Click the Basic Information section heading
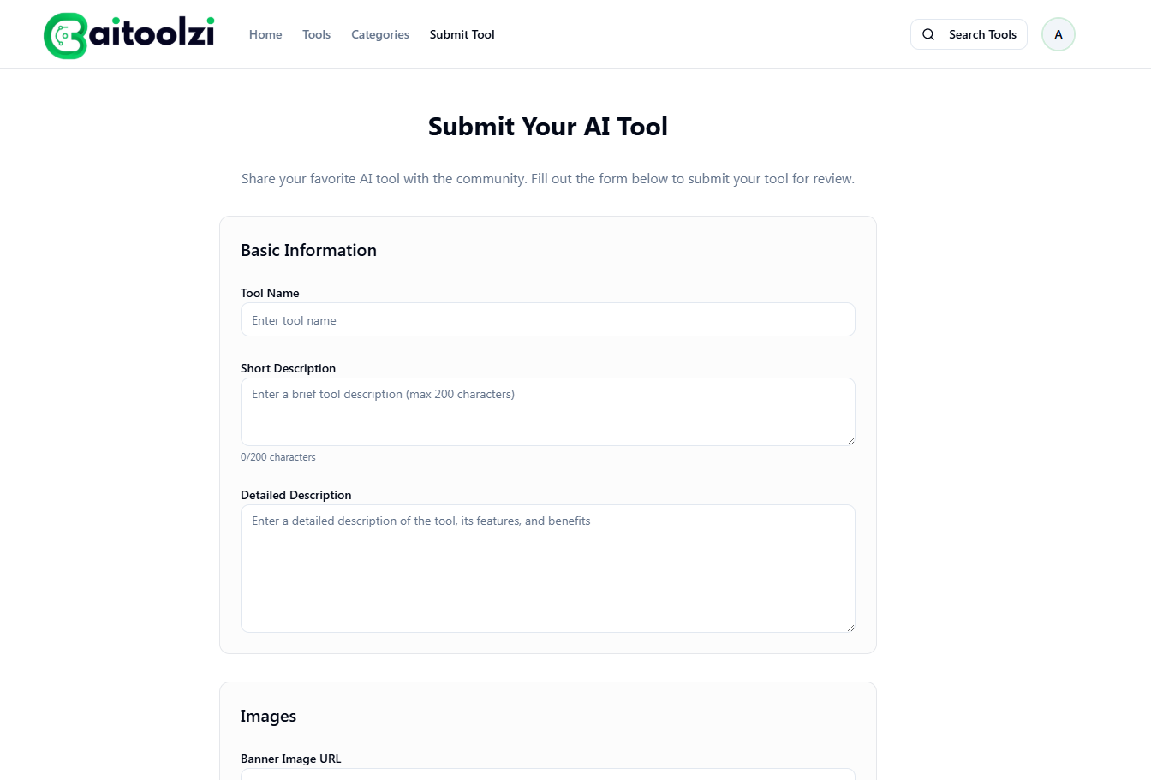 (308, 250)
